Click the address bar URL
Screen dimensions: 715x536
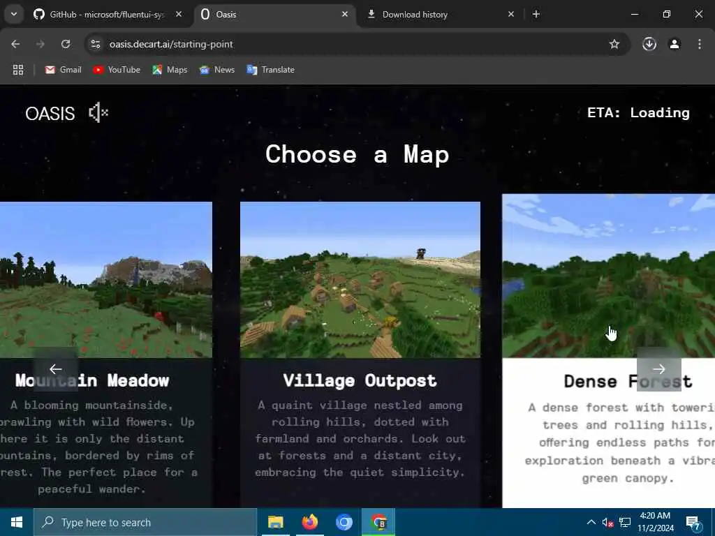(171, 44)
